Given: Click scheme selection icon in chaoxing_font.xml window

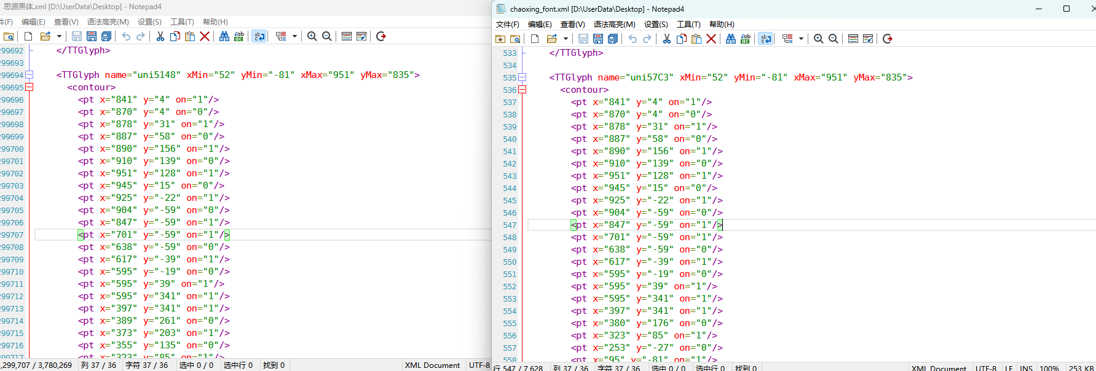Looking at the screenshot, I should (x=853, y=39).
